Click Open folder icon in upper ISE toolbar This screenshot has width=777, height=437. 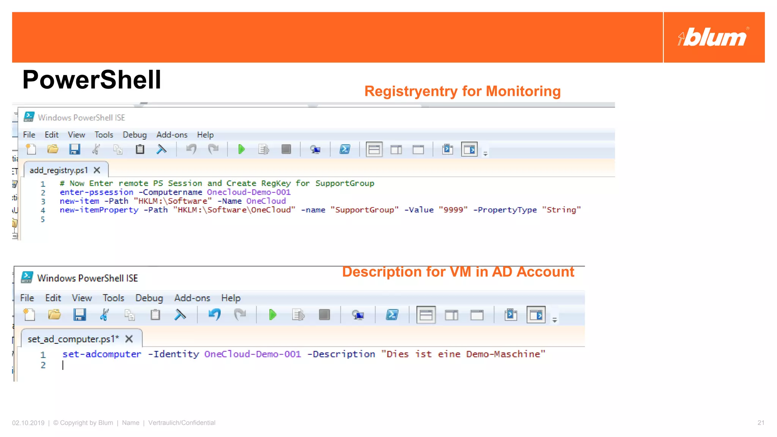[x=53, y=149]
